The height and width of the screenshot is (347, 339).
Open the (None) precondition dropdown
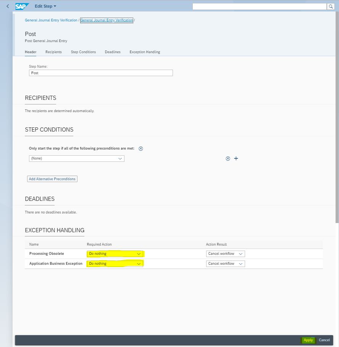(77, 158)
